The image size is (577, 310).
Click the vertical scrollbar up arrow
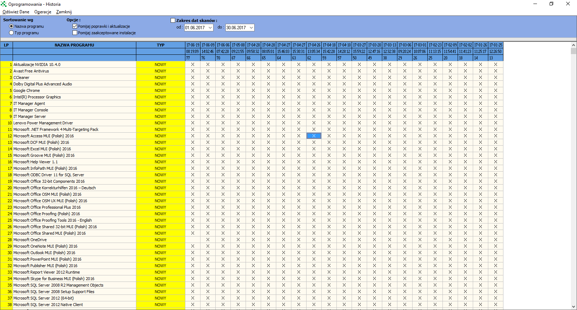coord(573,45)
